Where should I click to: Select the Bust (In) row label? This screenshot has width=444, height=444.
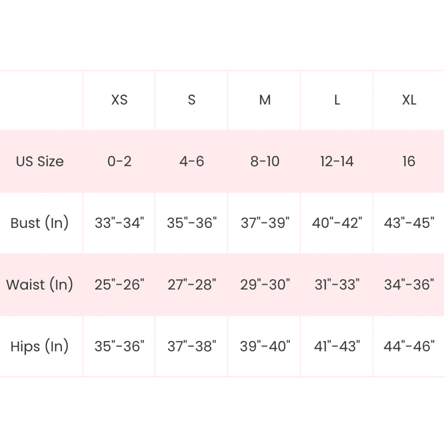tap(39, 223)
